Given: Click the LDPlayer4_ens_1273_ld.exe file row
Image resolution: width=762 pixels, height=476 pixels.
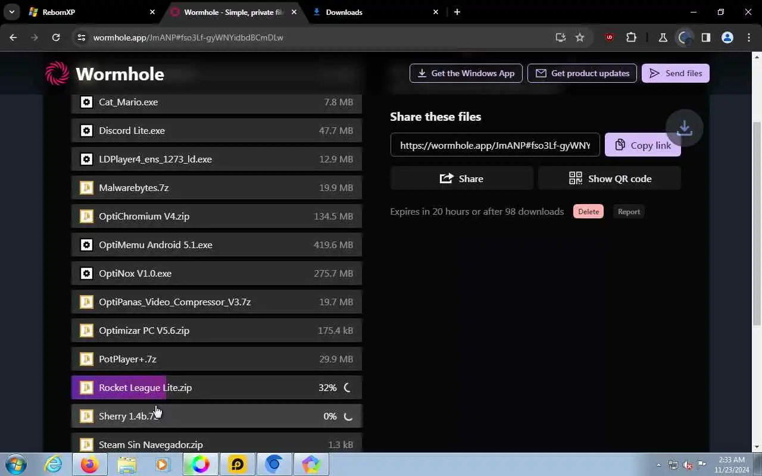Looking at the screenshot, I should pyautogui.click(x=217, y=159).
